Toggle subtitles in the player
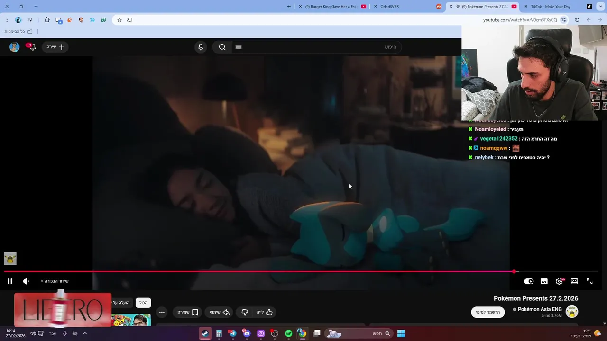 [x=544, y=281]
